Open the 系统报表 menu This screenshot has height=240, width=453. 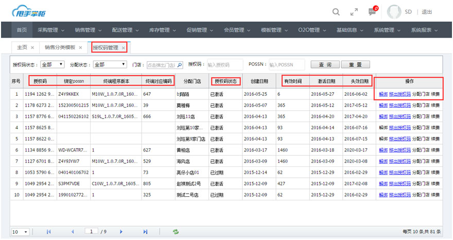tap(424, 30)
